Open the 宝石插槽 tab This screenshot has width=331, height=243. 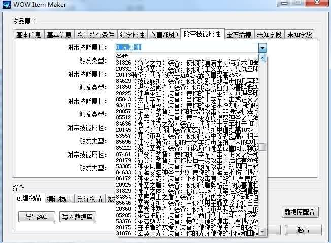pos(239,35)
